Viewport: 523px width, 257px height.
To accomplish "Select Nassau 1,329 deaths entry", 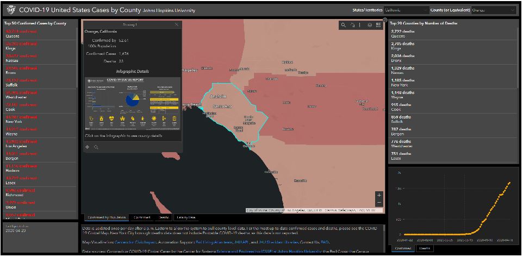I will click(x=453, y=70).
